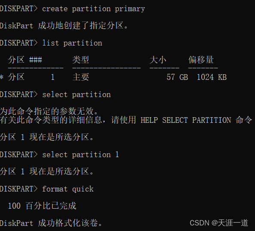Click the 类型 column header

[81, 60]
